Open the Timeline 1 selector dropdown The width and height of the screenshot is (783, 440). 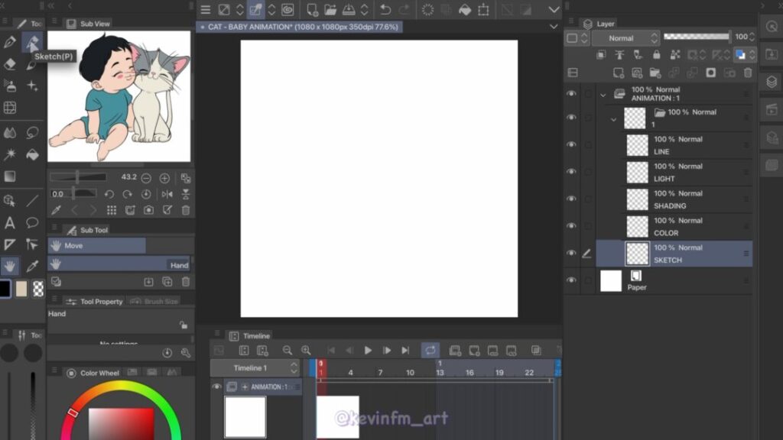[255, 368]
